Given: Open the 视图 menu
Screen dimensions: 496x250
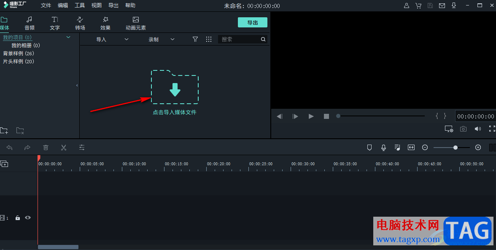Looking at the screenshot, I should click(x=97, y=5).
